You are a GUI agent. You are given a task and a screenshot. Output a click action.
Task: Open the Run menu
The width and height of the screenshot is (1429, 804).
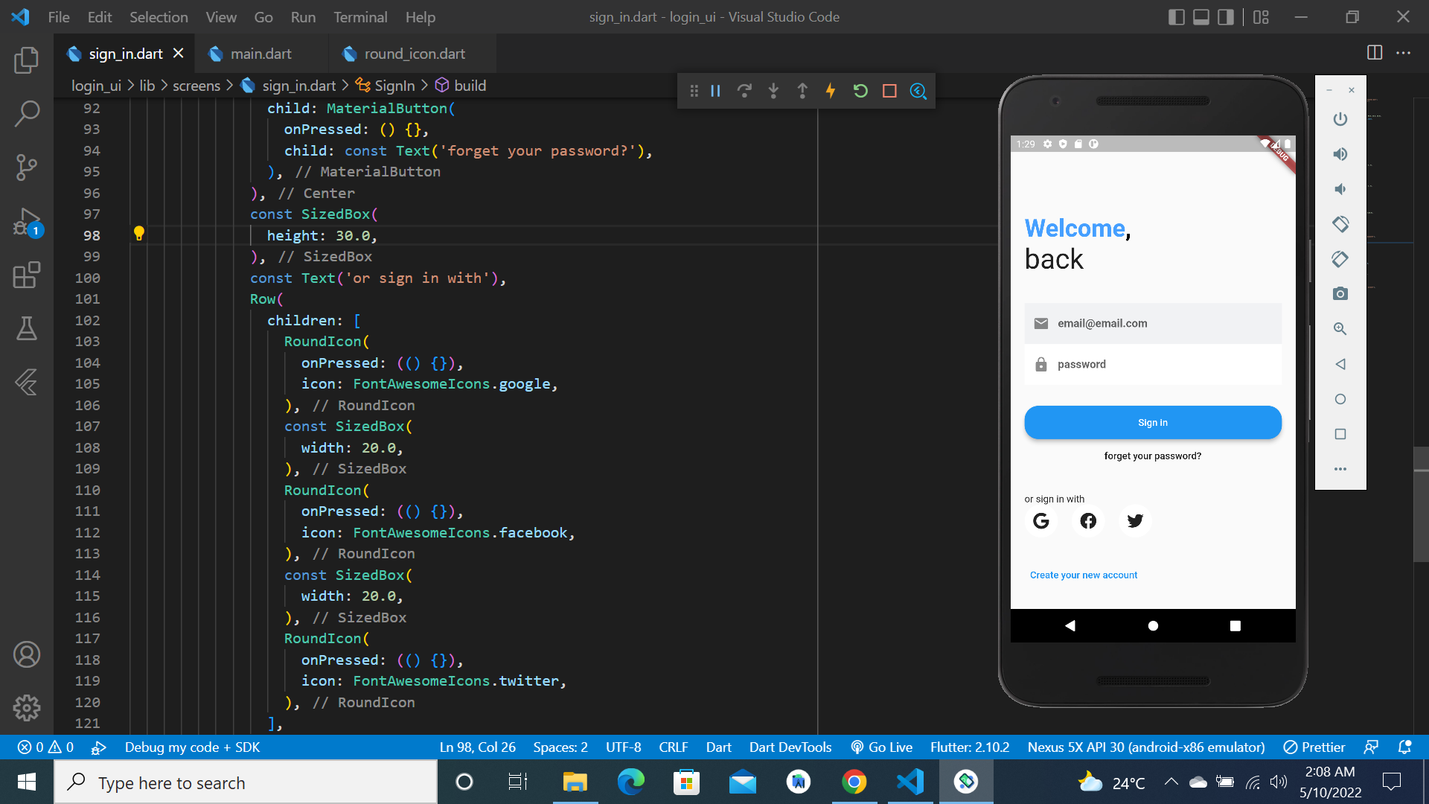pos(302,16)
